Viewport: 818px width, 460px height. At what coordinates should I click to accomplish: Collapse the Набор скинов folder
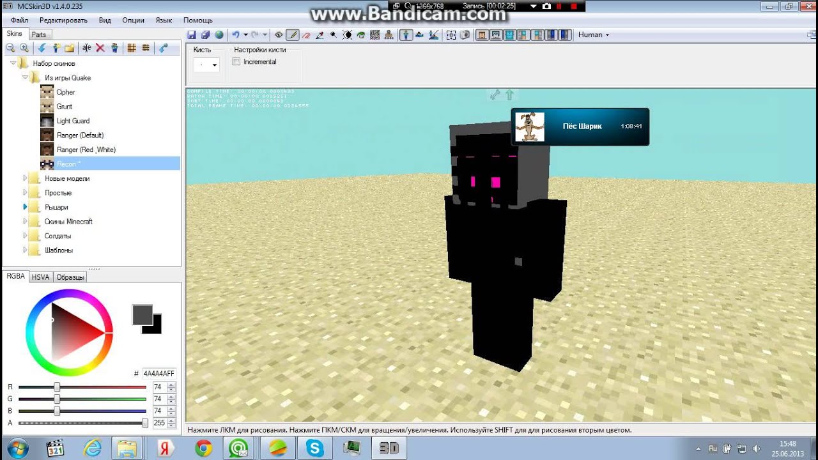coord(13,63)
